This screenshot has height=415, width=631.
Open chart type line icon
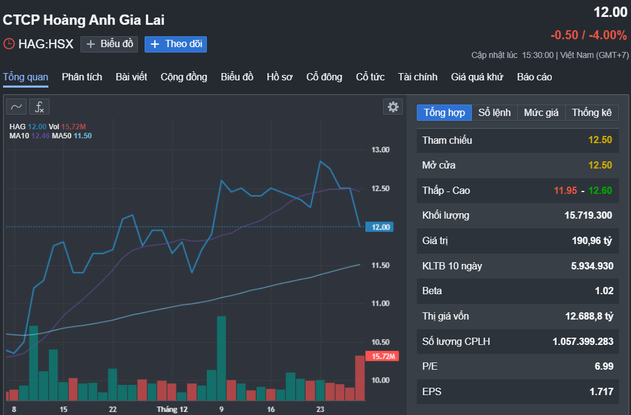16,107
